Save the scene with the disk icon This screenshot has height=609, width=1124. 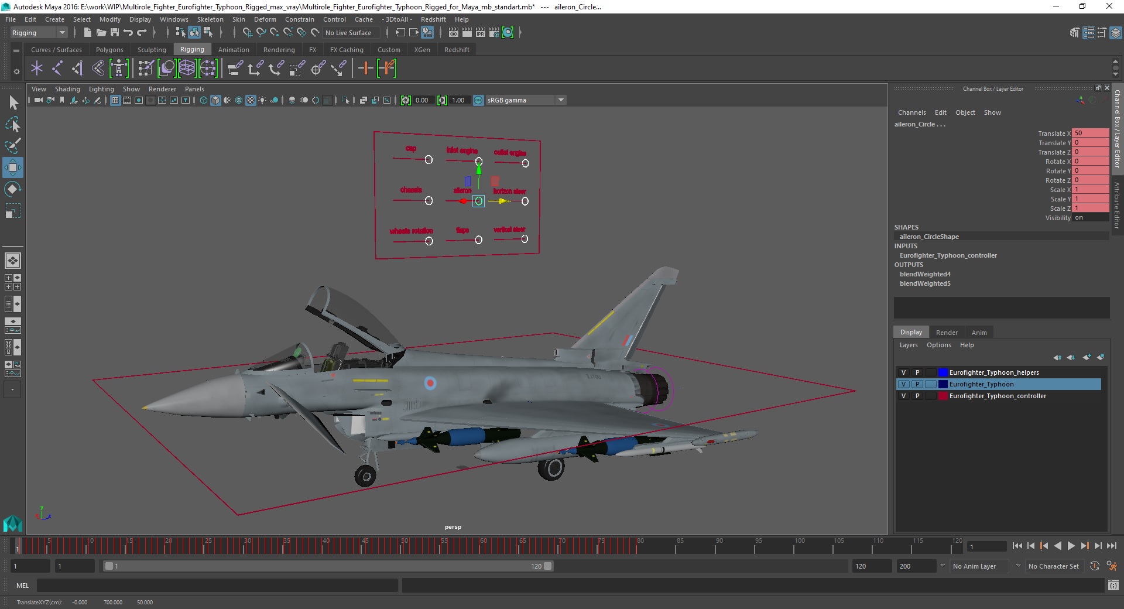115,33
